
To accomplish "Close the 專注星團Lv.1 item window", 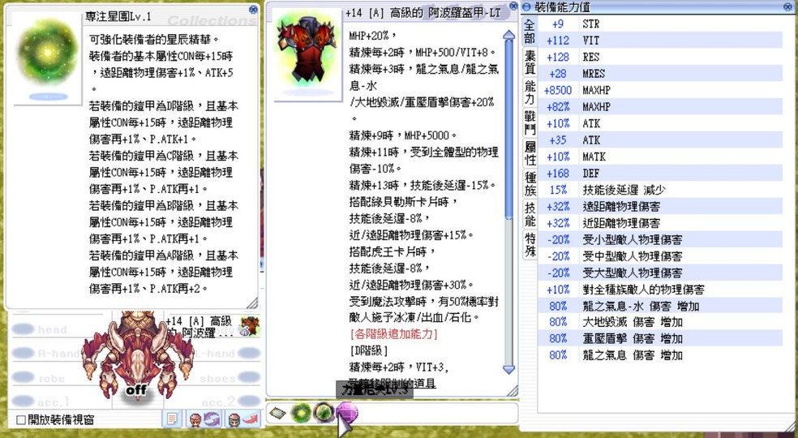I will [253, 10].
